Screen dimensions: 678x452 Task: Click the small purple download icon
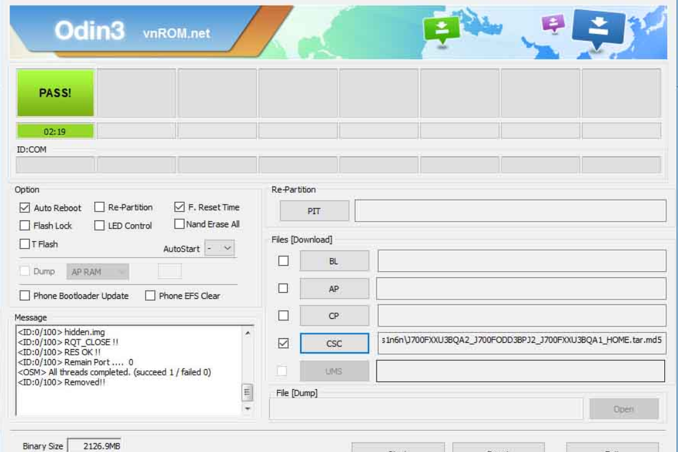tap(553, 24)
